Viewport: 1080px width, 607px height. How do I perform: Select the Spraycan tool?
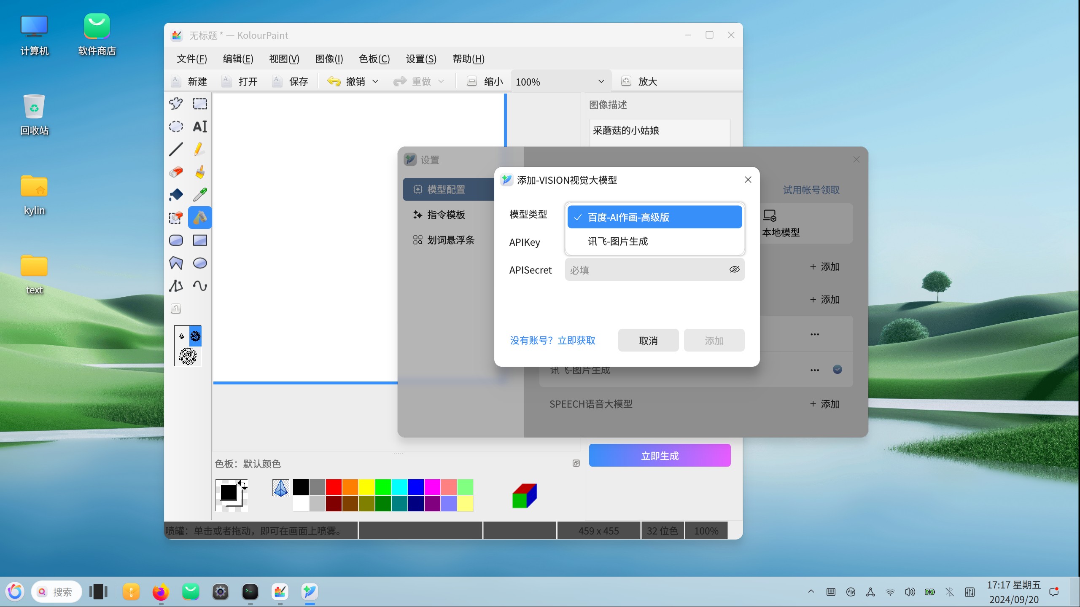(x=200, y=218)
